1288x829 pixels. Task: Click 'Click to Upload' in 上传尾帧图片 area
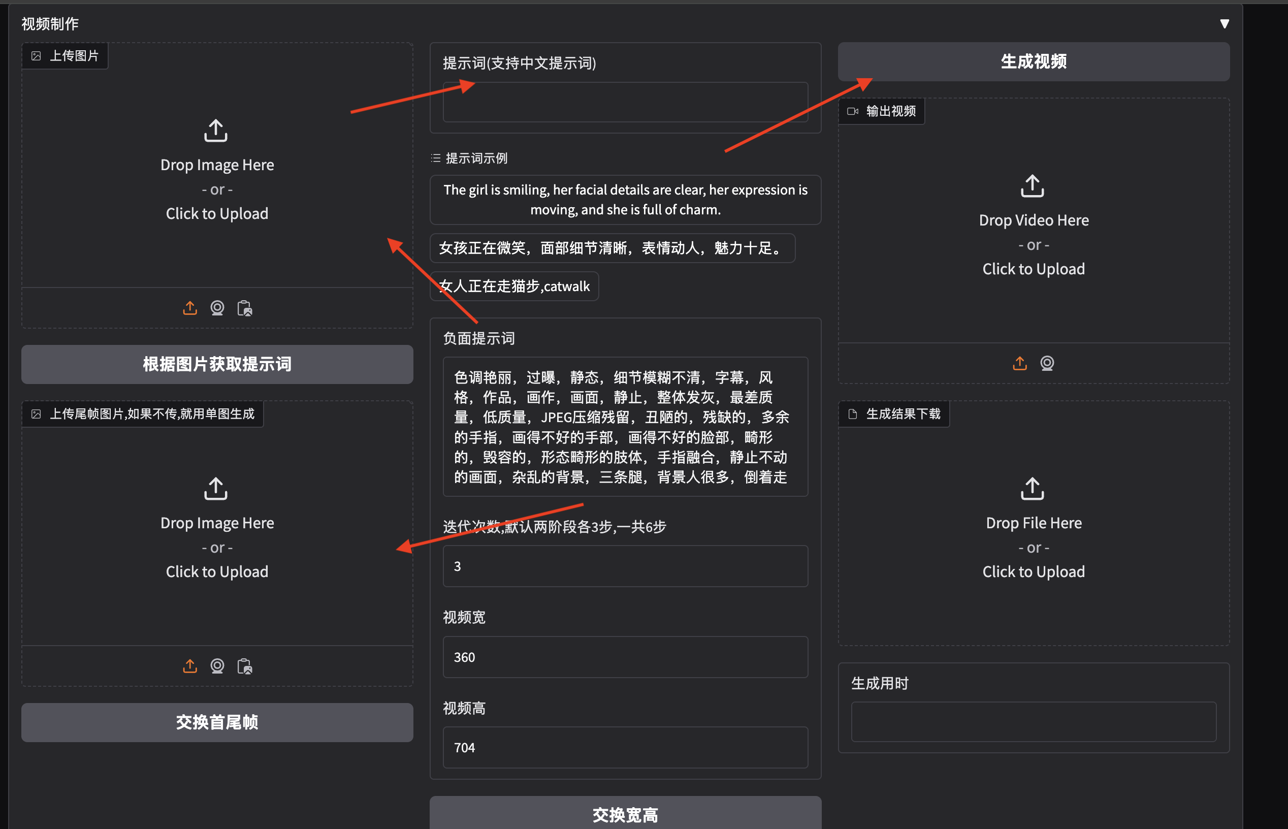click(x=217, y=571)
